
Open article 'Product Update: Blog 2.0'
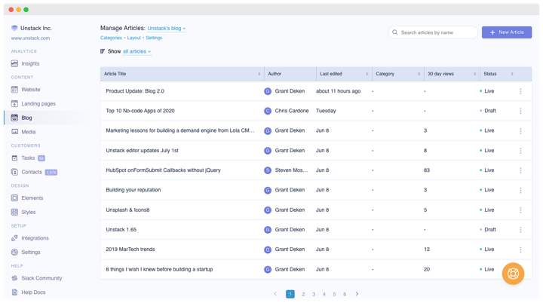pos(135,91)
